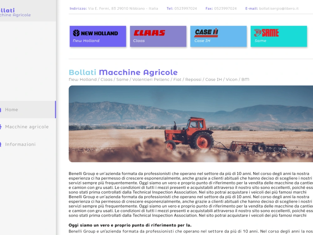Open the Case IH brand card
This screenshot has height=235, width=313.
[x=218, y=36]
